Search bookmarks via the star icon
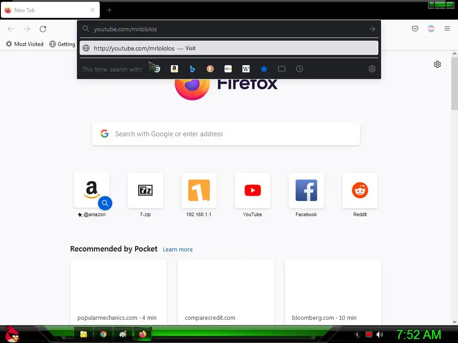Screen dimensions: 458x343 (x=264, y=69)
